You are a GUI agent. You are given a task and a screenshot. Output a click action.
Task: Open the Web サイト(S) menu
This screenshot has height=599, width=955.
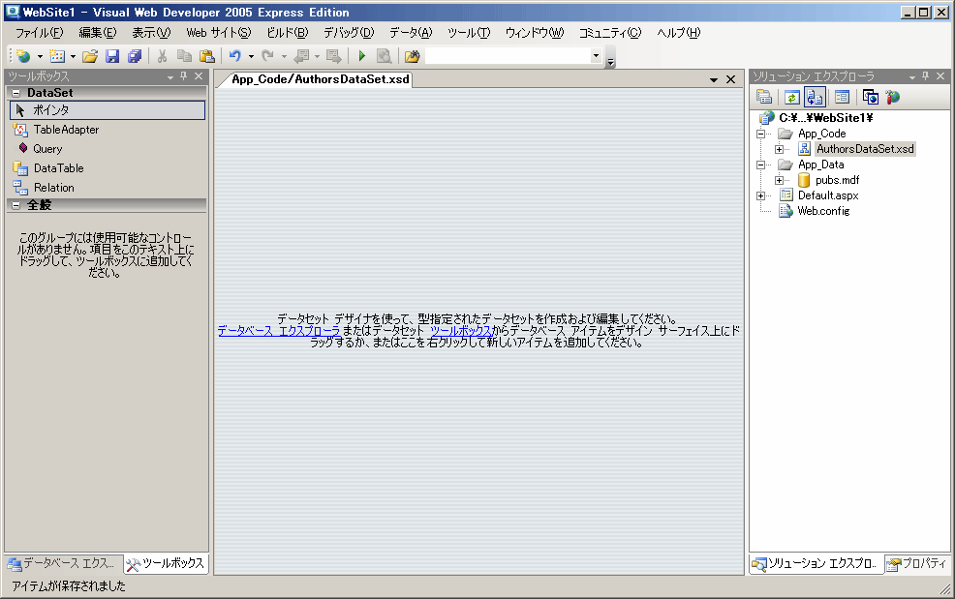(219, 33)
